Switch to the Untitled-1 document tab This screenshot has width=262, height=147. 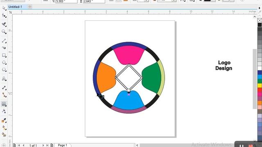tap(15, 7)
